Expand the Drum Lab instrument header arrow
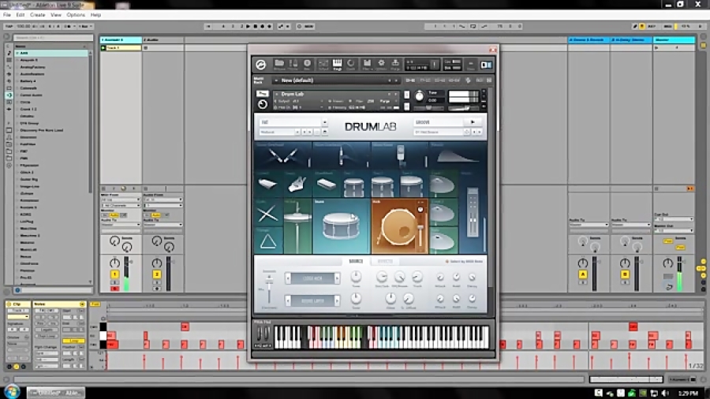710x399 pixels. click(x=277, y=94)
